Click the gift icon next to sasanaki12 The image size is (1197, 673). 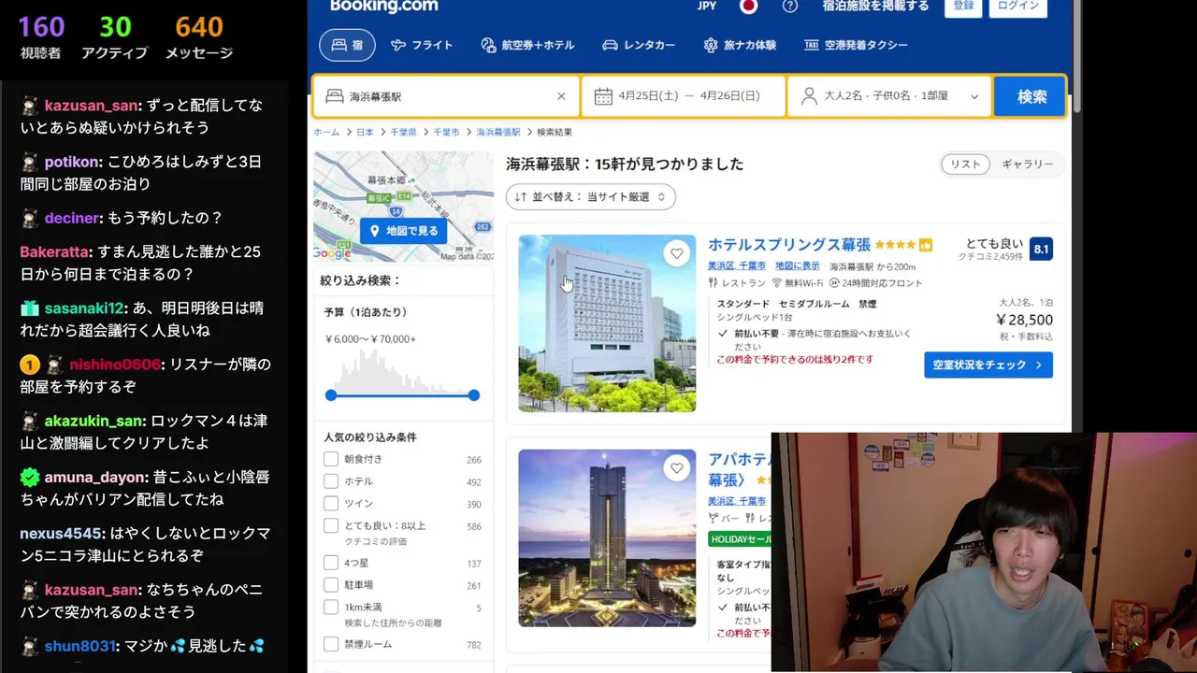pos(29,308)
